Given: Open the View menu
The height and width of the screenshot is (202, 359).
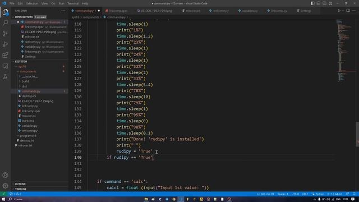Looking at the screenshot, I should click(45, 3).
